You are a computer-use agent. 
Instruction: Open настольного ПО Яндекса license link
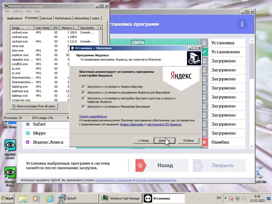[x=164, y=124]
